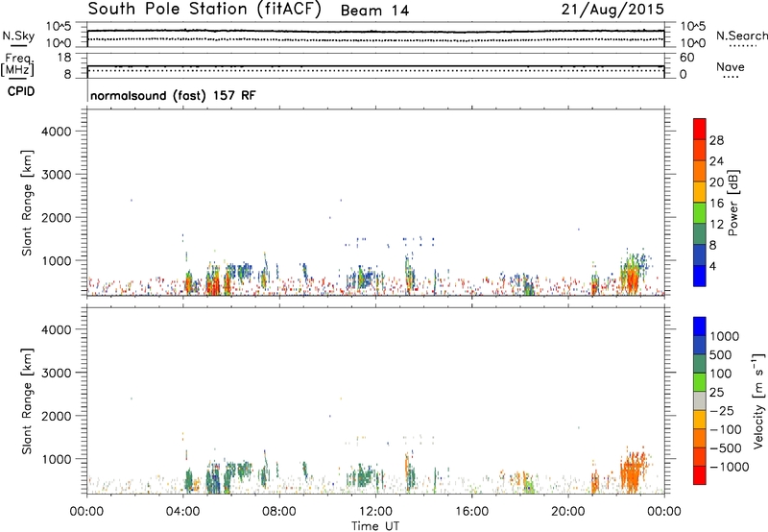Click the "-1000" tick on the Velocity colorbar
Screen dimensions: 768x532
(x=729, y=467)
